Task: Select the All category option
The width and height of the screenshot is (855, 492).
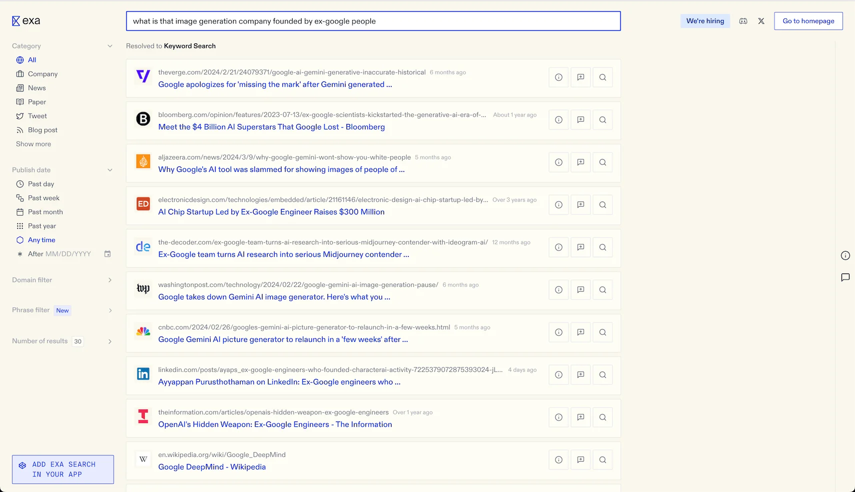Action: [x=31, y=59]
